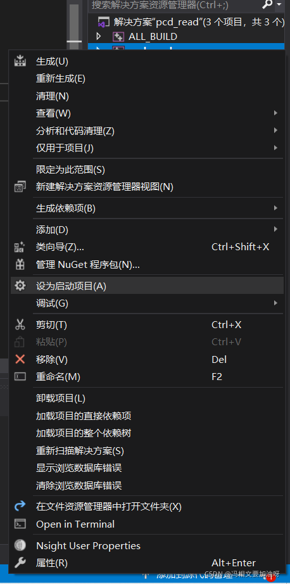Click the new solution explorer view icon
Image resolution: width=290 pixels, height=584 pixels.
[20, 187]
